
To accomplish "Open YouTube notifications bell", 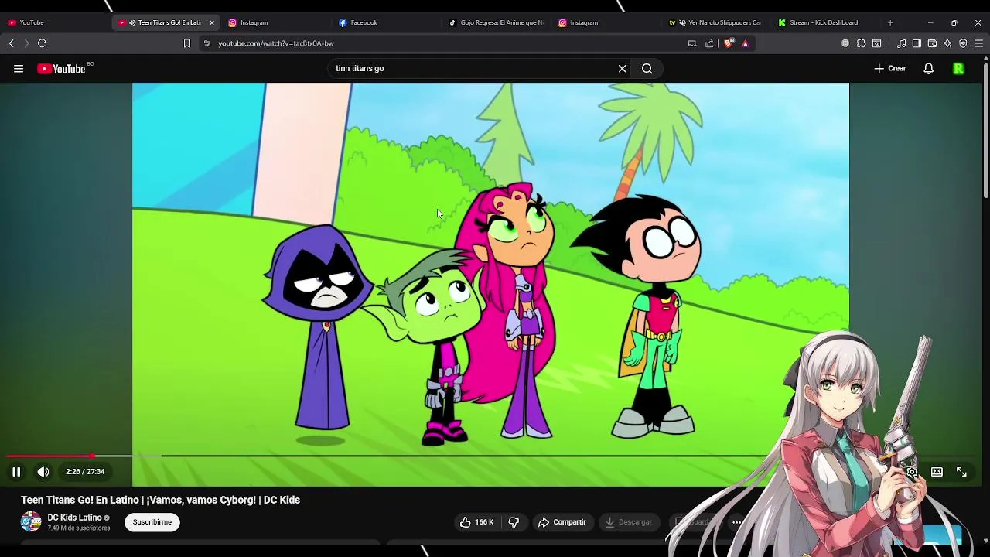I will coord(929,69).
